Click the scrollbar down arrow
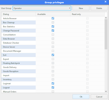Viewport: 109px width, 100px height. tap(106, 91)
